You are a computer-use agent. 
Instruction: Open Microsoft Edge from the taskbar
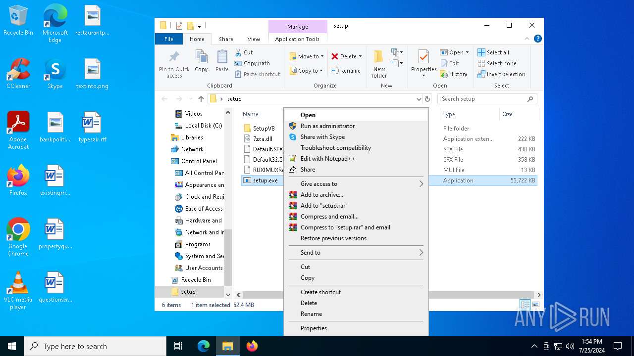[x=204, y=346]
